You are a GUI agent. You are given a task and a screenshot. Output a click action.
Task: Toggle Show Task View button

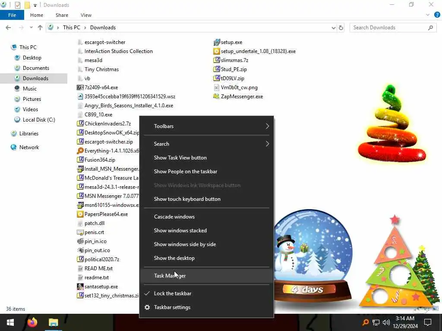coord(206,158)
